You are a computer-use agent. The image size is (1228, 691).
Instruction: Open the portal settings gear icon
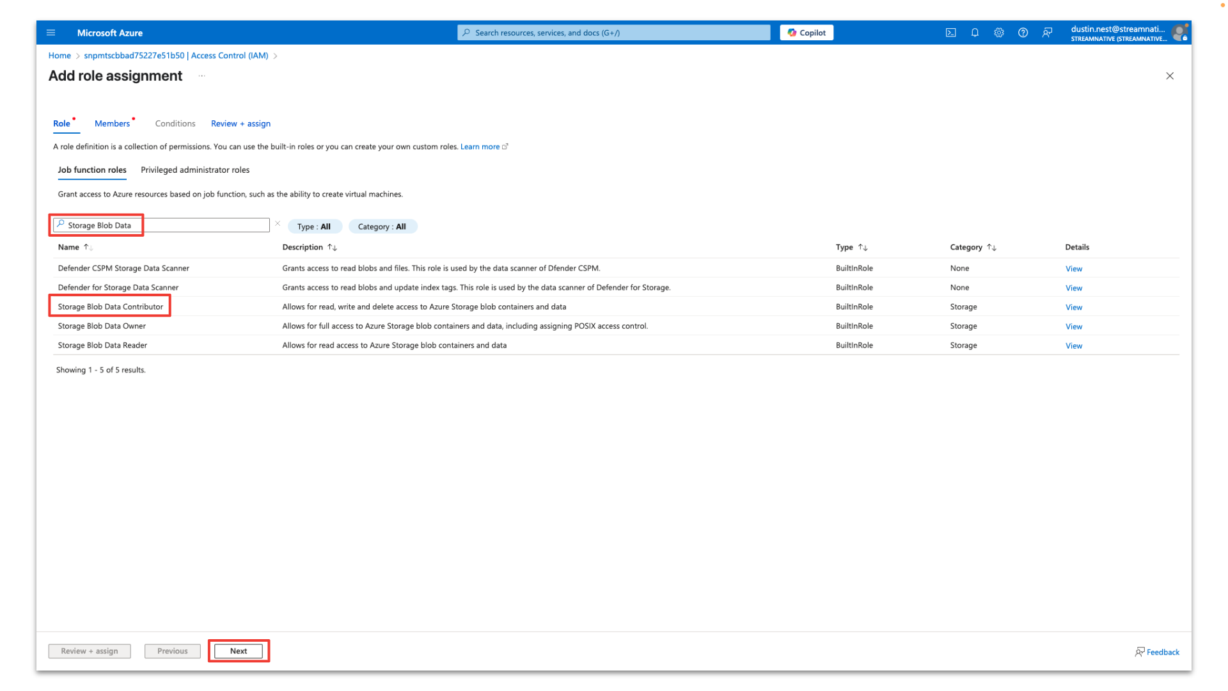pos(999,32)
